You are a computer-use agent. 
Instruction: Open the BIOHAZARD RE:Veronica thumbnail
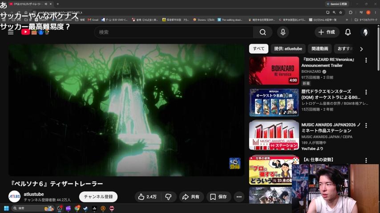274,71
